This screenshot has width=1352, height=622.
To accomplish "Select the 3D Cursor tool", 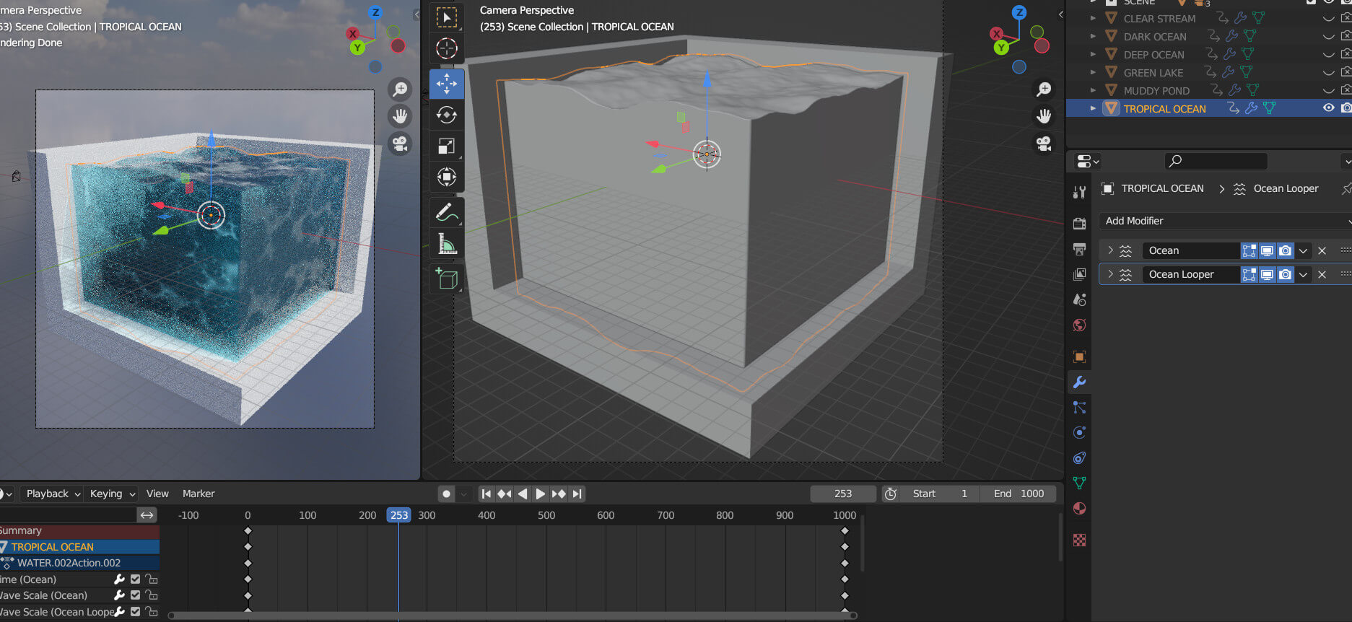I will coord(446,48).
